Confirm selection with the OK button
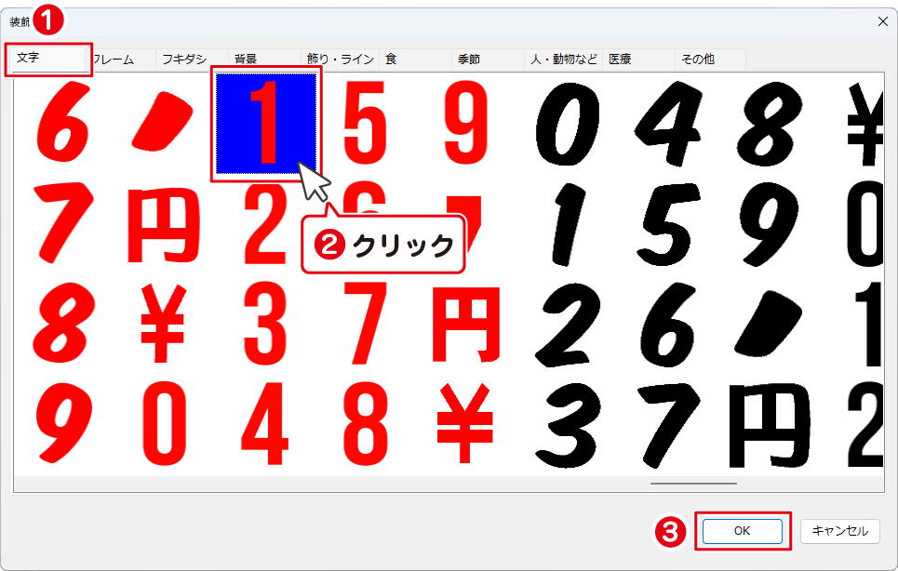 [742, 531]
